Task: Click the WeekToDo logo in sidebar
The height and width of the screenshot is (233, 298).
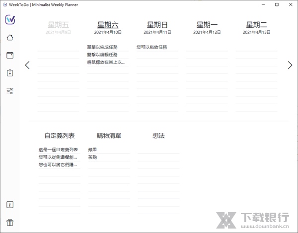Action: click(x=10, y=19)
